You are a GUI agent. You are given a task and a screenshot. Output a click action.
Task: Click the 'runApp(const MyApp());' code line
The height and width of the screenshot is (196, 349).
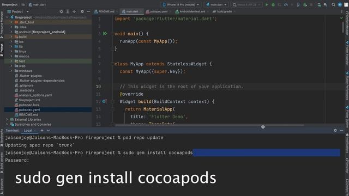pyautogui.click(x=148, y=41)
